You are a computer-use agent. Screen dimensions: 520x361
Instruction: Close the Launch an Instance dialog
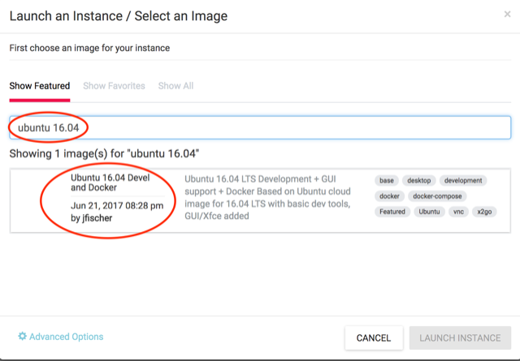pyautogui.click(x=507, y=15)
